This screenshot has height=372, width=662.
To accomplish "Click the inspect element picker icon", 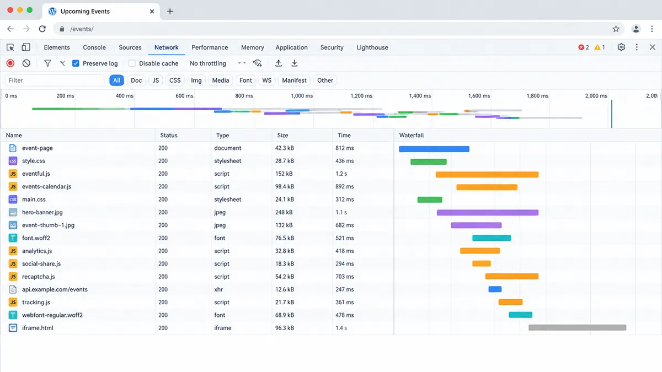I will [10, 47].
